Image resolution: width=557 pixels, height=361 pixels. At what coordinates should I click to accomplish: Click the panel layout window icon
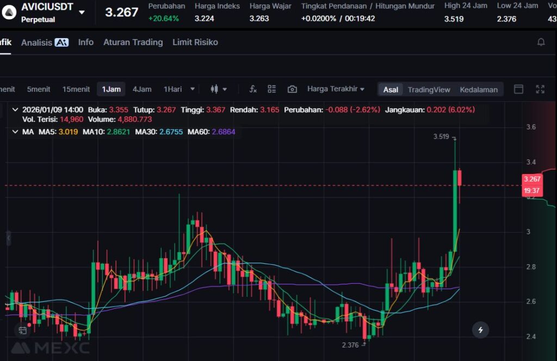click(518, 89)
